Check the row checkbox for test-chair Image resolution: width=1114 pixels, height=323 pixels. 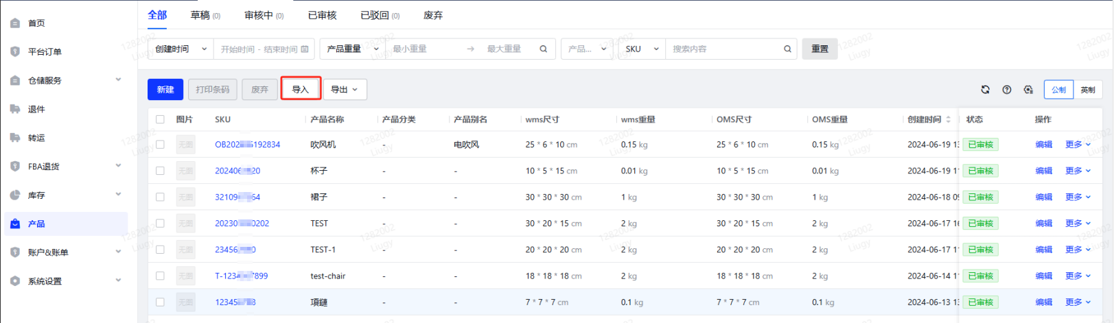pos(160,276)
